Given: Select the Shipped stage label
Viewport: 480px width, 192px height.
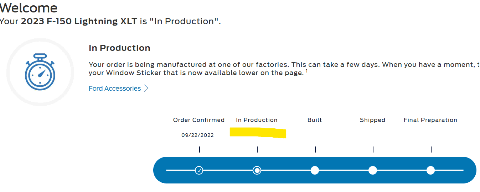Looking at the screenshot, I should click(372, 120).
